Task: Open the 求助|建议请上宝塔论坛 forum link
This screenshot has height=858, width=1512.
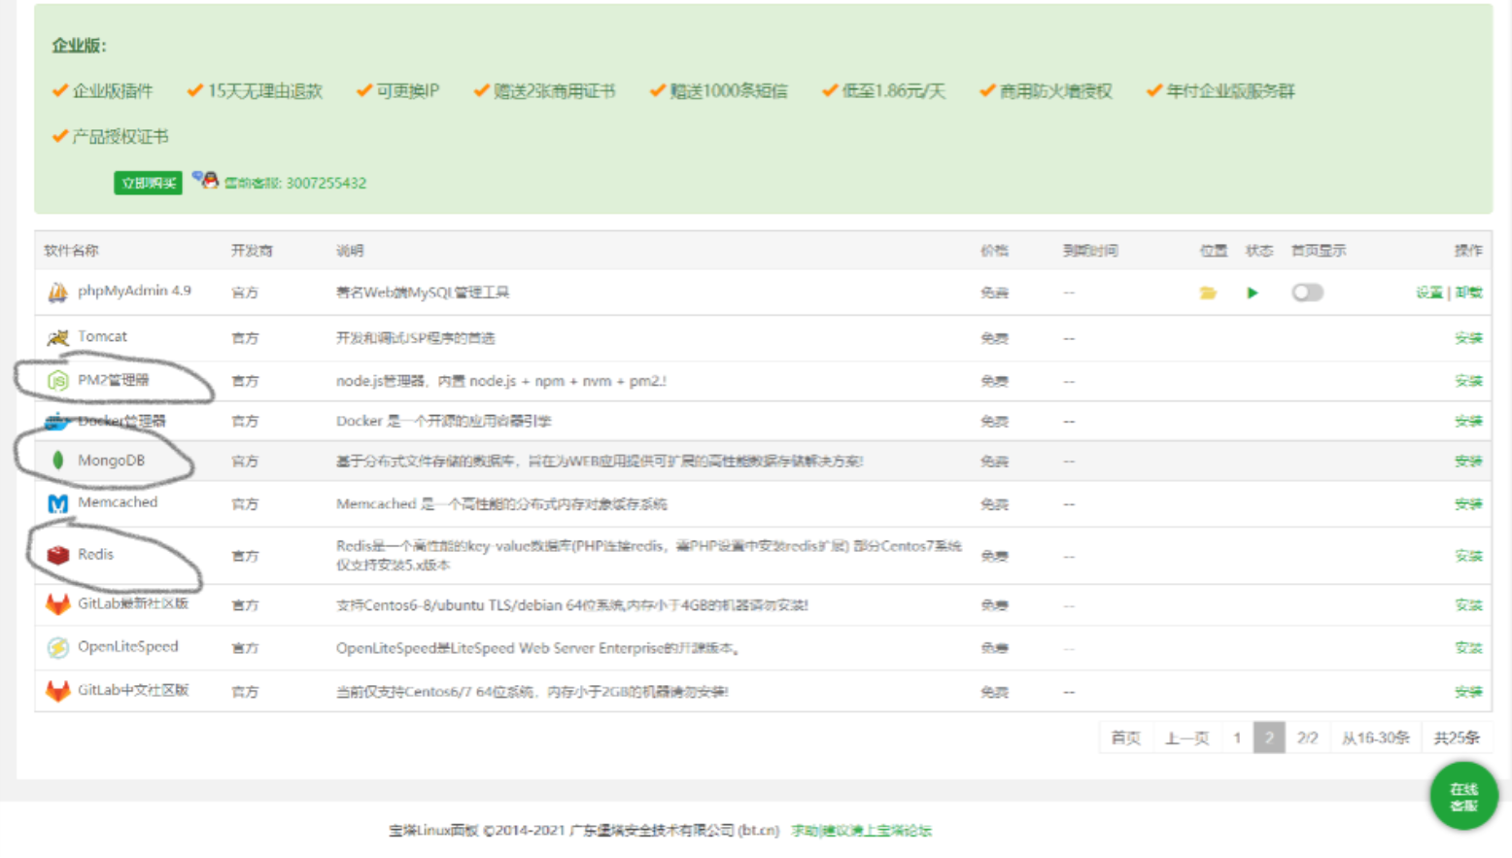Action: click(x=861, y=831)
